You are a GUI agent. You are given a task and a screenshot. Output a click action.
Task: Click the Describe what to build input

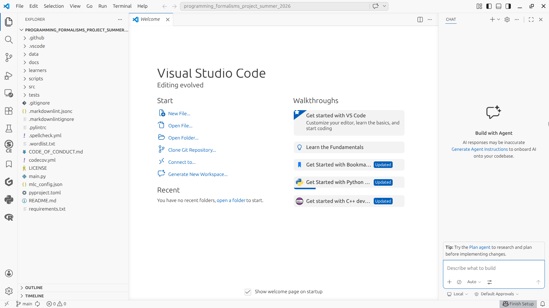(494, 268)
